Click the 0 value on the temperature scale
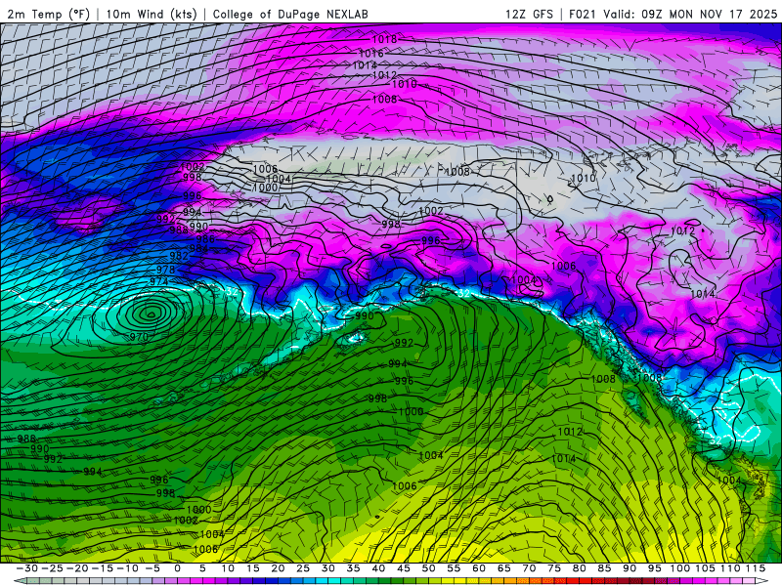Image resolution: width=782 pixels, height=586 pixels. click(x=178, y=568)
